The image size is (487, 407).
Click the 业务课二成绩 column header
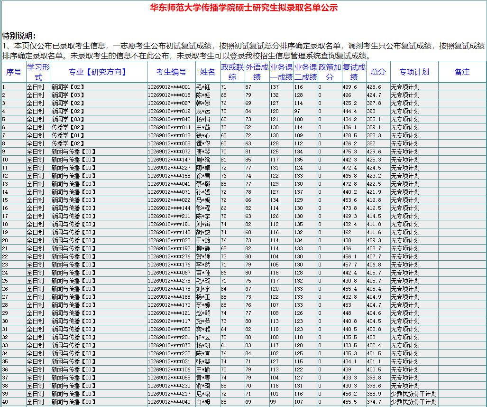tap(305, 72)
